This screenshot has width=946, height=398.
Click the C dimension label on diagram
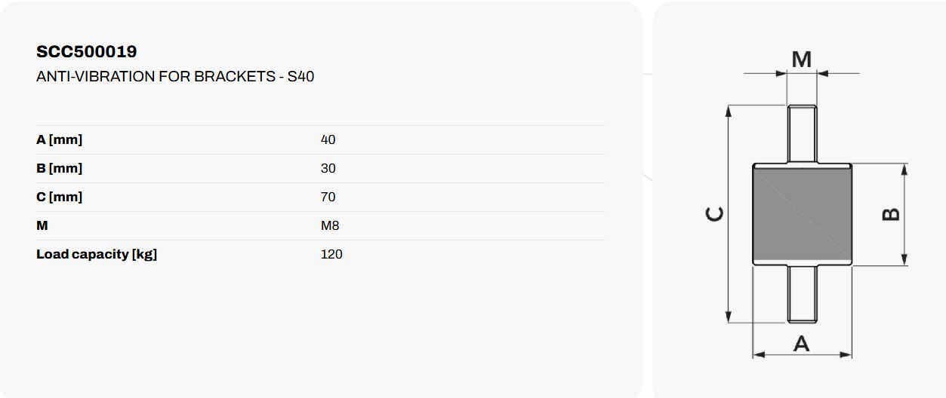[714, 214]
